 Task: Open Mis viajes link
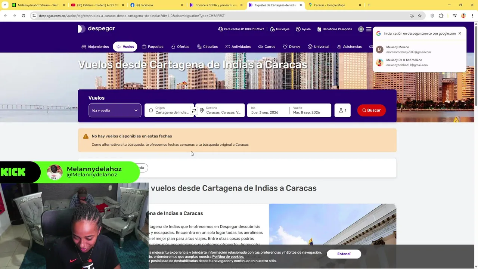(280, 29)
